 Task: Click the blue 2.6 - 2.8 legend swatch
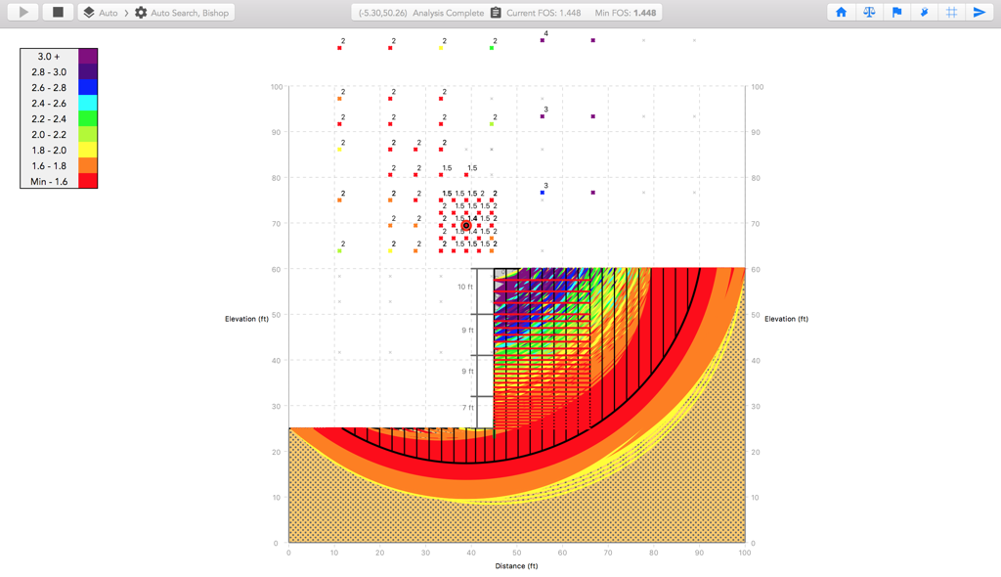click(88, 88)
